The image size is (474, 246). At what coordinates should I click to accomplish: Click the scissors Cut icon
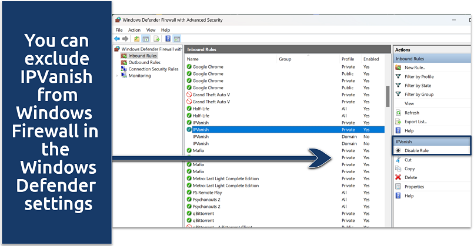pos(398,160)
